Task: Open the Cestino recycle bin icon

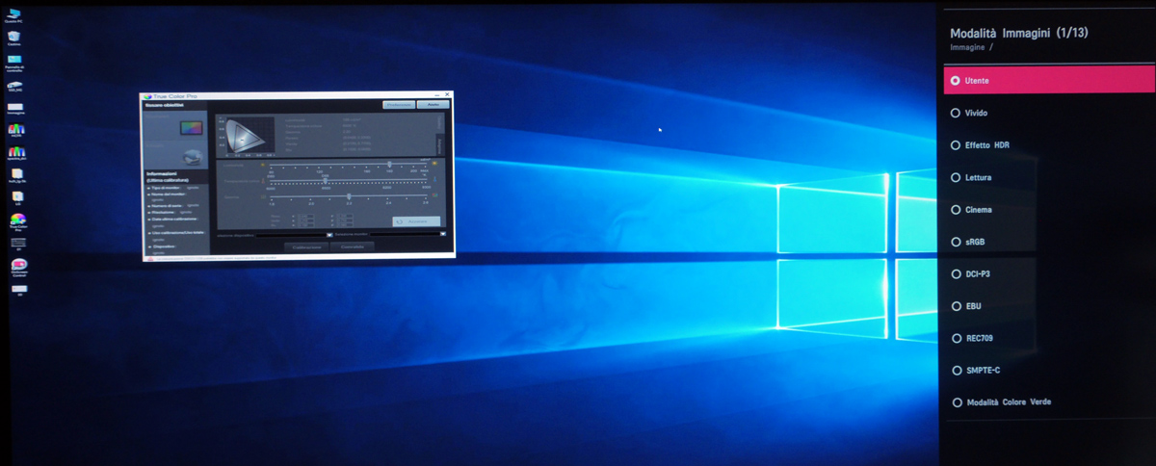Action: tap(13, 39)
